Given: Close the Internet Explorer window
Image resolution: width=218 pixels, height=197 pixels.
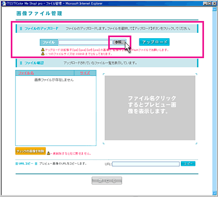Looking at the screenshot, I should click(214, 3).
